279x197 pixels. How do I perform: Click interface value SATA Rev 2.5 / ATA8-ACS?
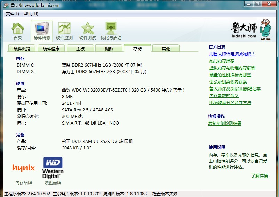tap(87, 110)
